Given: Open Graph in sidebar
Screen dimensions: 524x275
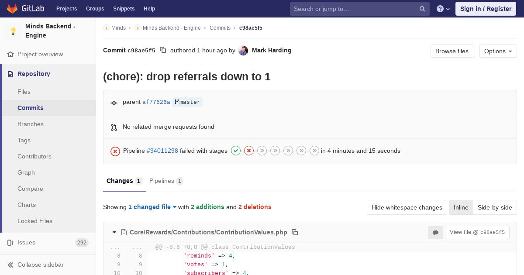Looking at the screenshot, I should (26, 172).
